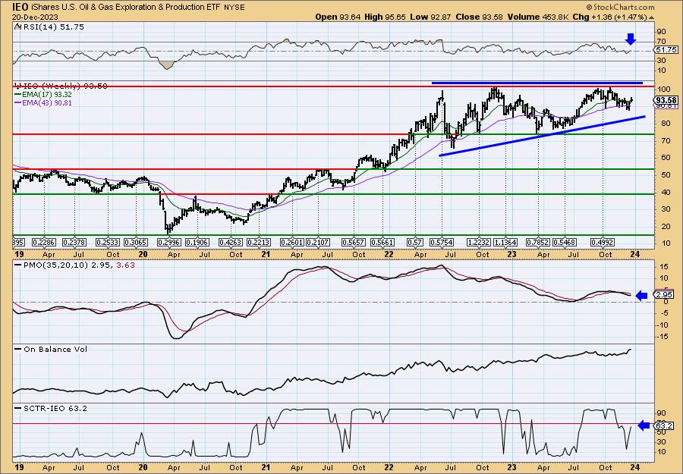Click the SCTR-IEO 63.2 legend
Viewport: 683px width, 474px height.
click(x=51, y=408)
